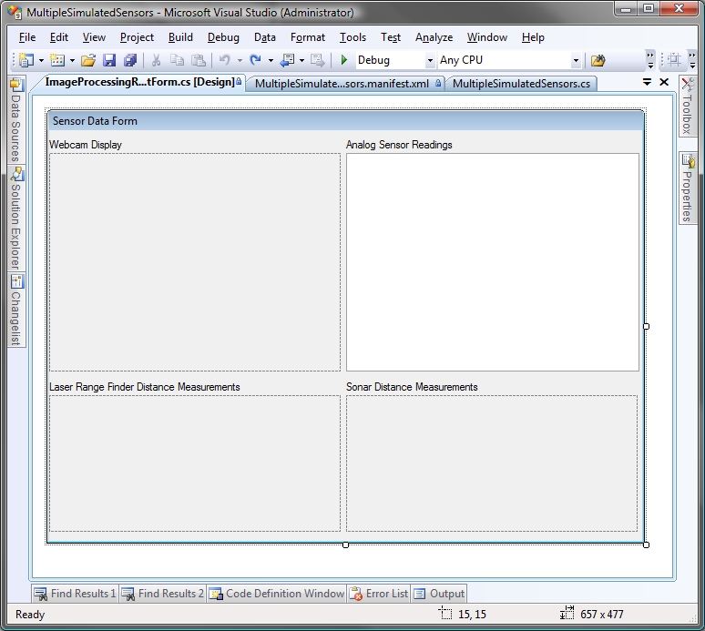This screenshot has height=631, width=705.
Task: Expand the layout toolbar overflow options
Action: (692, 60)
